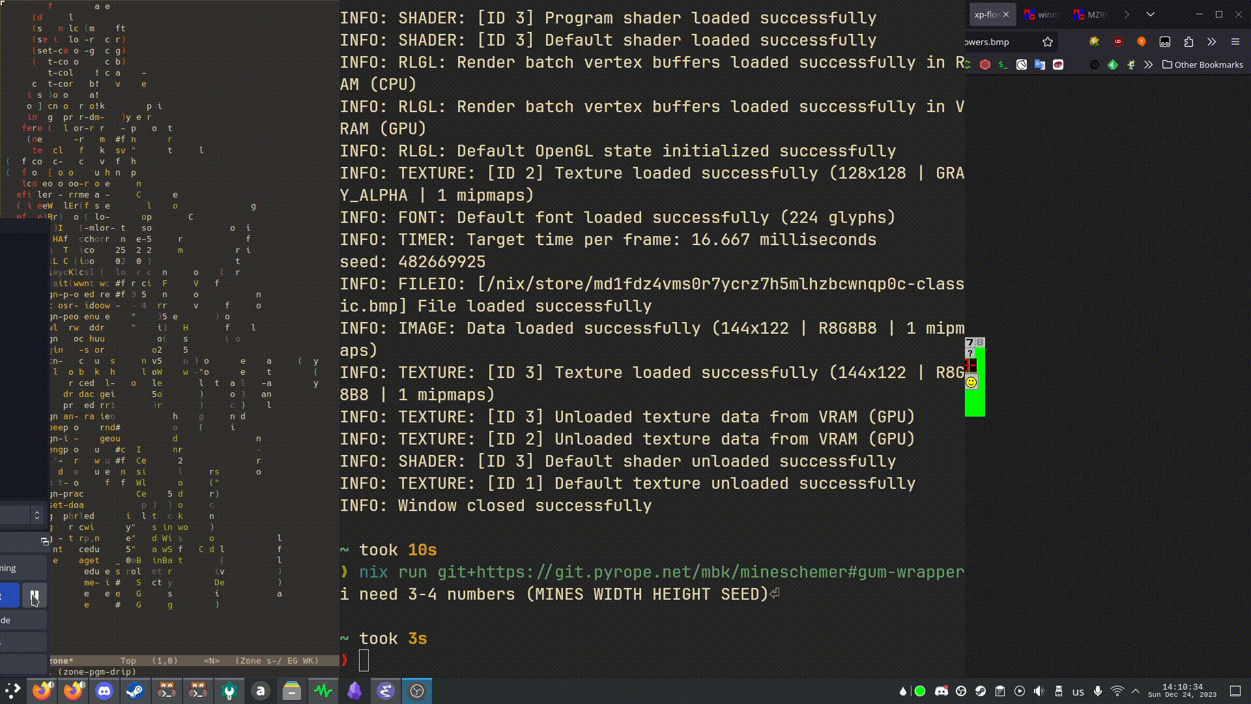
Task: Open Steam from the taskbar
Action: pyautogui.click(x=136, y=691)
